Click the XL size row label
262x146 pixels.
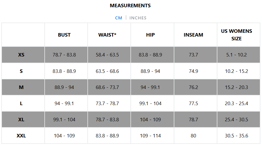[x=21, y=120]
